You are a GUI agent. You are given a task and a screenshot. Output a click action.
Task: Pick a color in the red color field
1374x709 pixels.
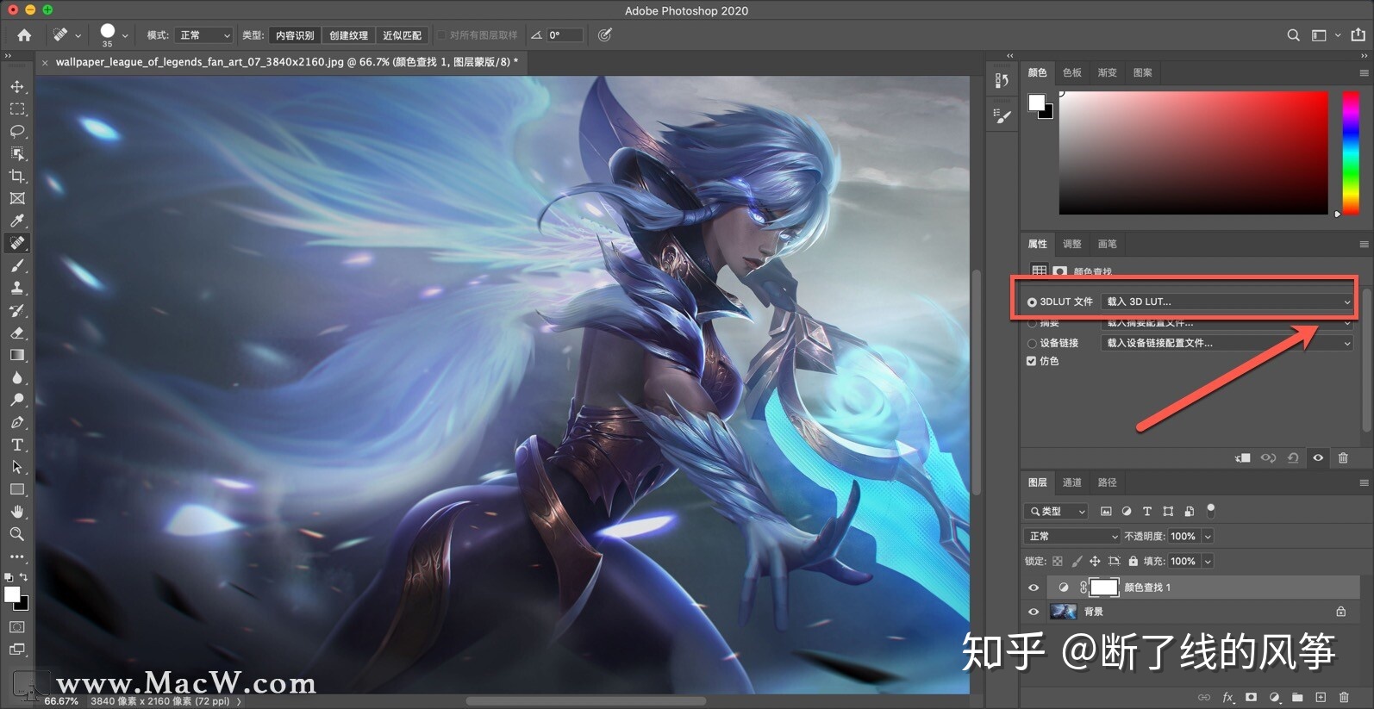[1194, 152]
